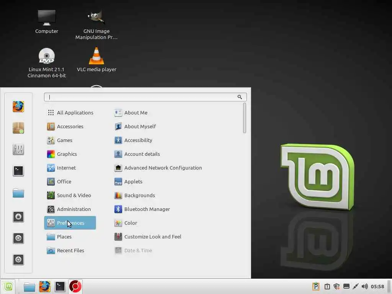392x294 pixels.
Task: Open the Update Manager shield tray icon
Action: [x=336, y=286]
